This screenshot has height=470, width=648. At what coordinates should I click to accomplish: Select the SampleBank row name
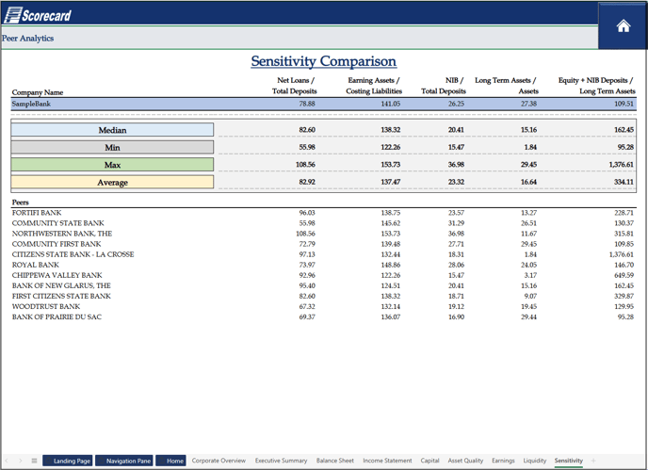31,104
